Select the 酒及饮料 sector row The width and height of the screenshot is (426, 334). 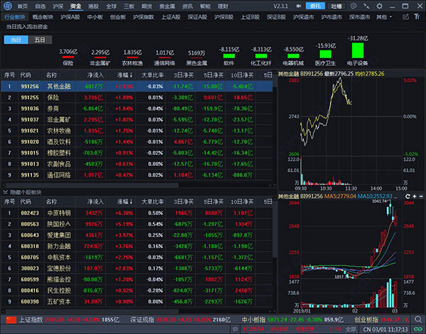[137, 142]
